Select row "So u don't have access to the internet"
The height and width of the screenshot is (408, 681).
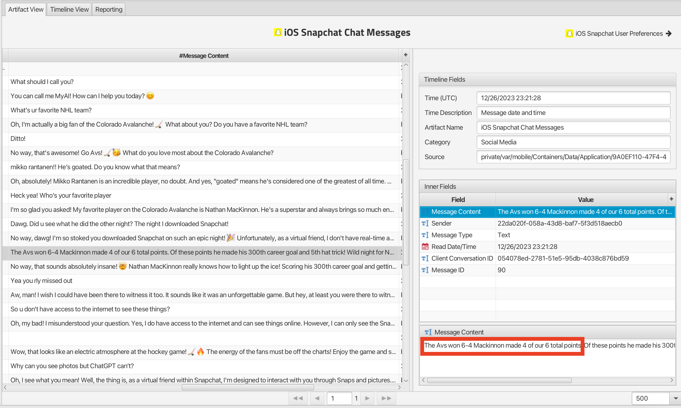204,309
